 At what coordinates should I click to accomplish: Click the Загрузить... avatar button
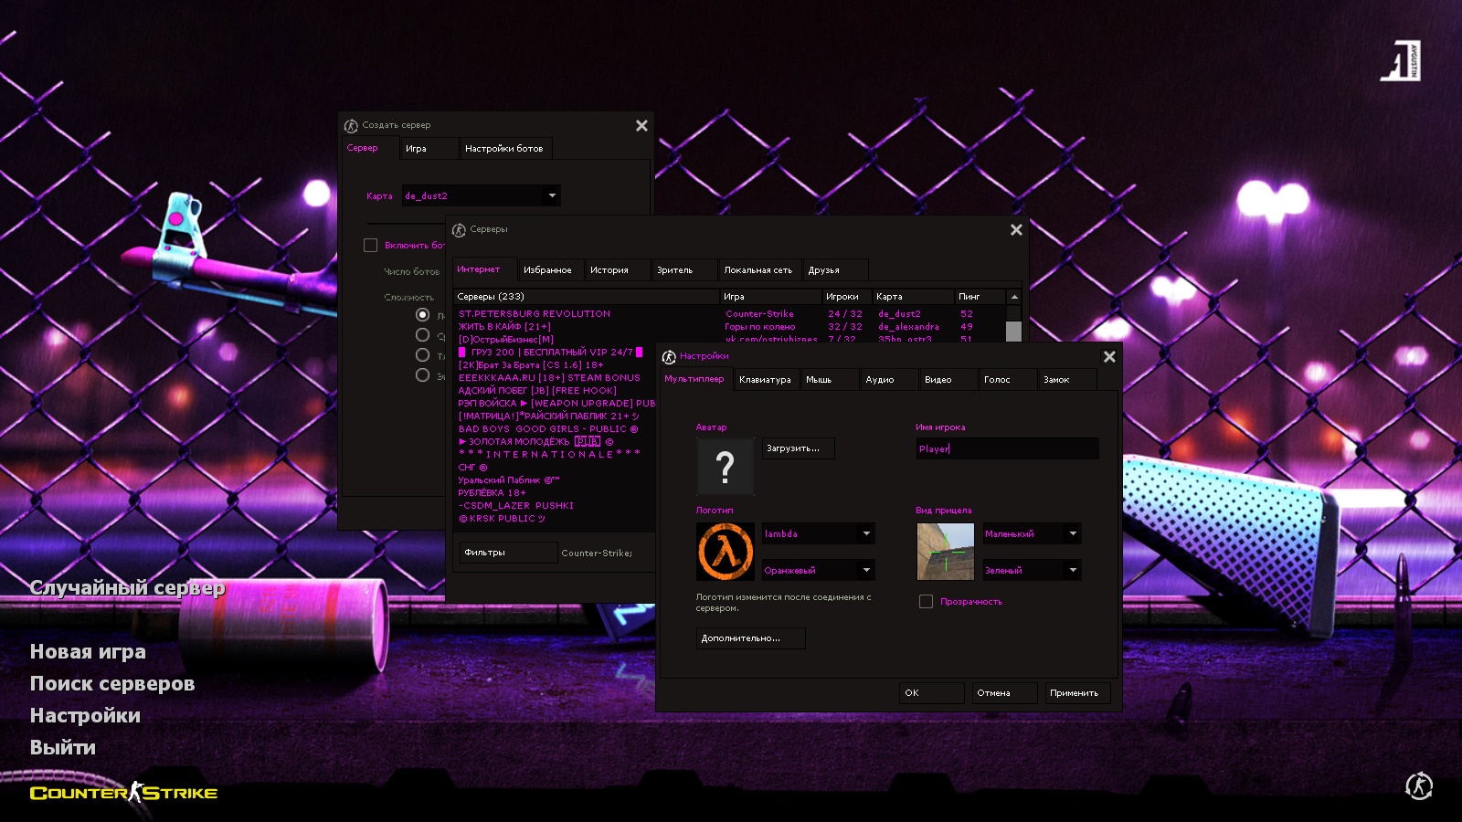pyautogui.click(x=798, y=448)
